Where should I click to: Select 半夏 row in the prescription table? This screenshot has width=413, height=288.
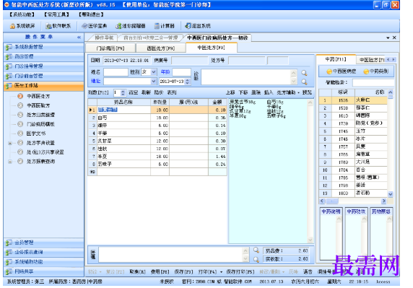(x=157, y=157)
